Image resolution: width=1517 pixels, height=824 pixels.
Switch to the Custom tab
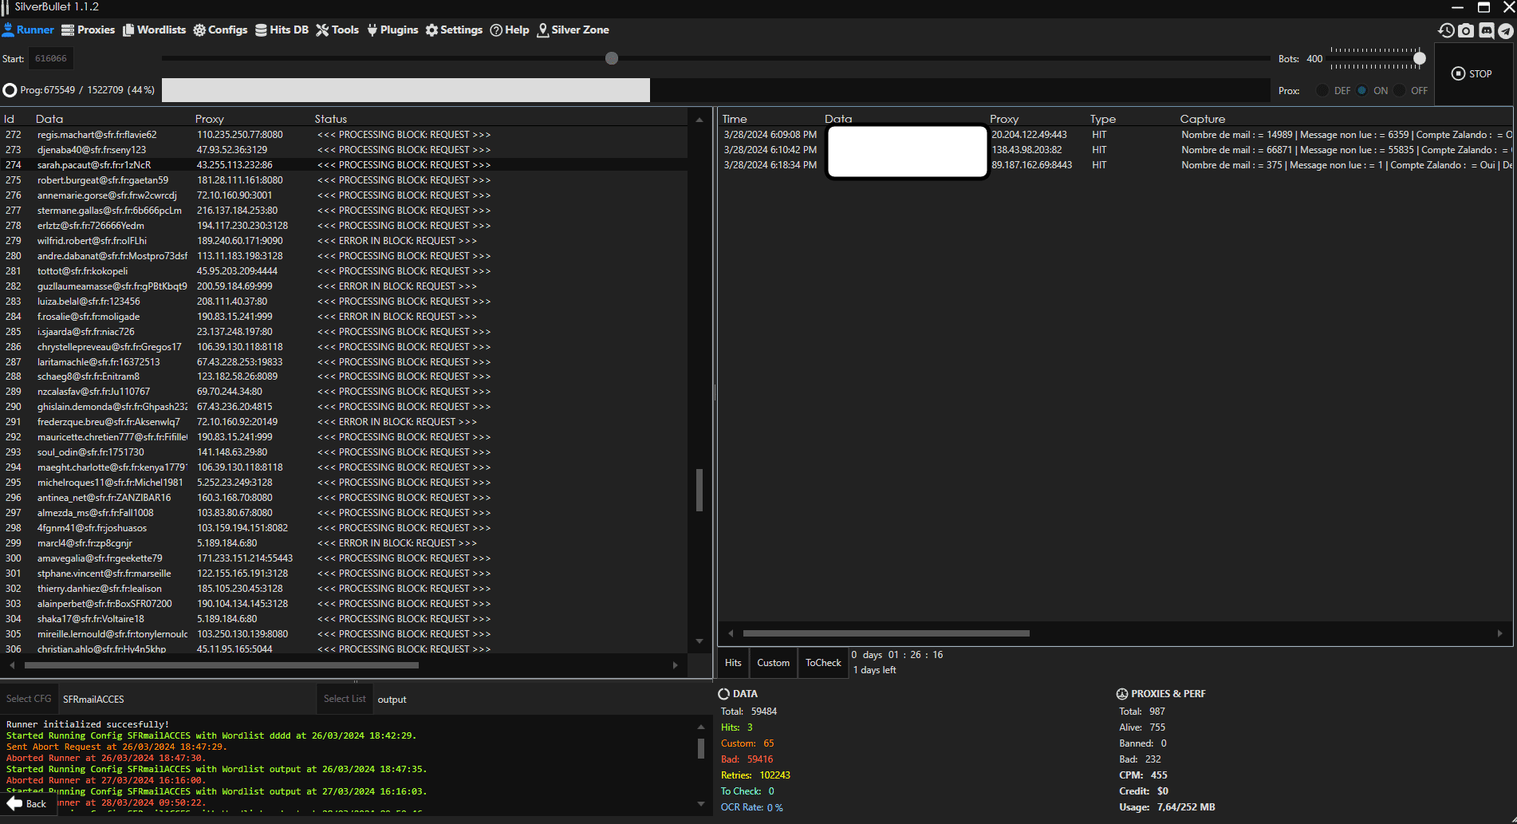point(773,663)
